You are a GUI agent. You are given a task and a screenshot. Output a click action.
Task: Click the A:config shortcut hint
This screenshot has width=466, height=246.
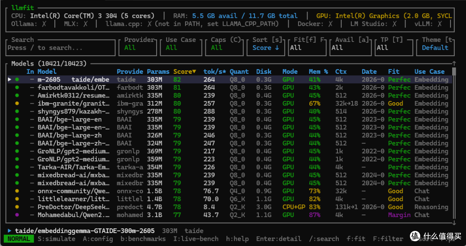pyautogui.click(x=98, y=239)
